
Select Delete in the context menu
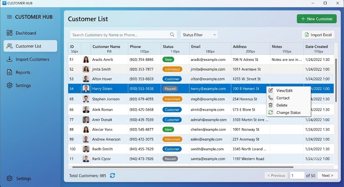(x=289, y=105)
